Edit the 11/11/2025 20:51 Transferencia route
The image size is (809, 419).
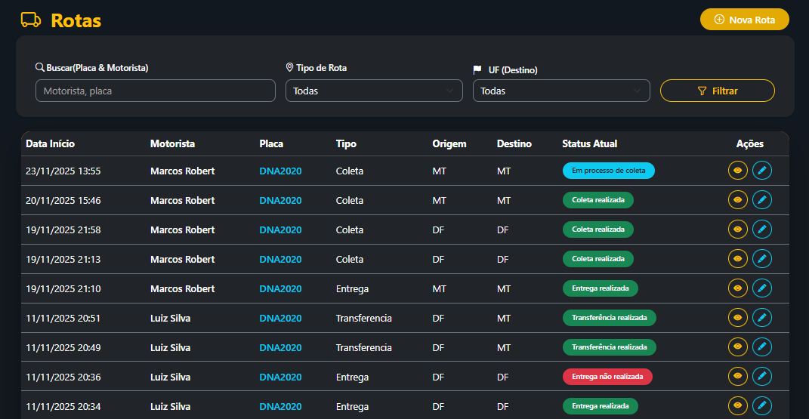pyautogui.click(x=762, y=318)
